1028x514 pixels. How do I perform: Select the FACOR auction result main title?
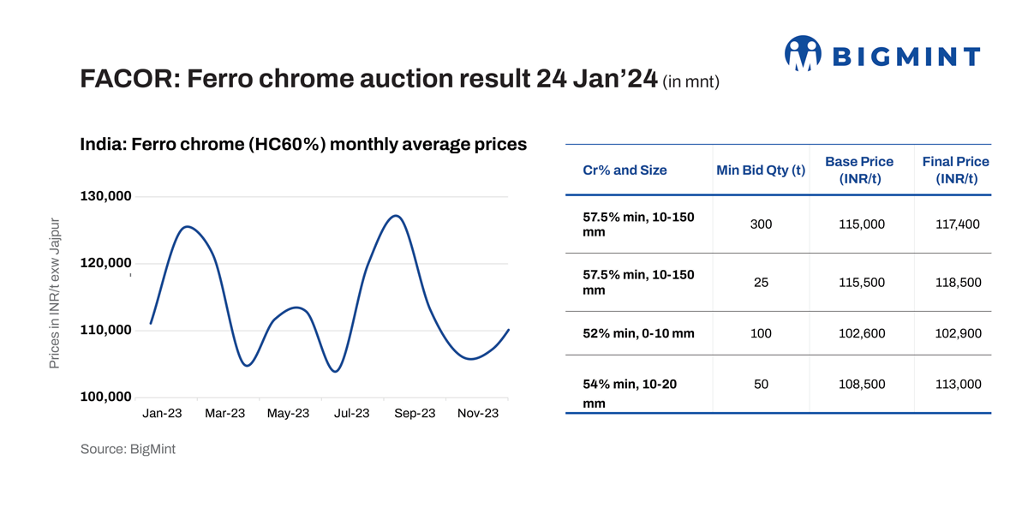(x=368, y=79)
